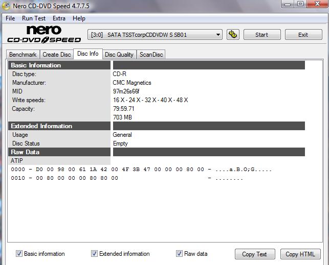329x265 pixels.
Task: Open the Help menu
Action: 79,18
